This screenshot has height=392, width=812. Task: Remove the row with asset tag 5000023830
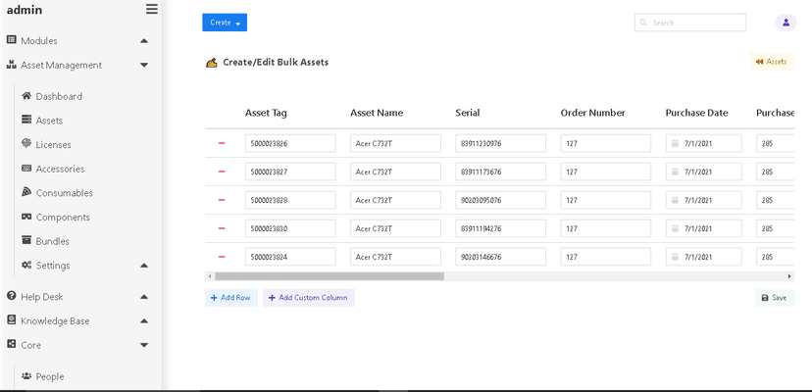tap(222, 228)
